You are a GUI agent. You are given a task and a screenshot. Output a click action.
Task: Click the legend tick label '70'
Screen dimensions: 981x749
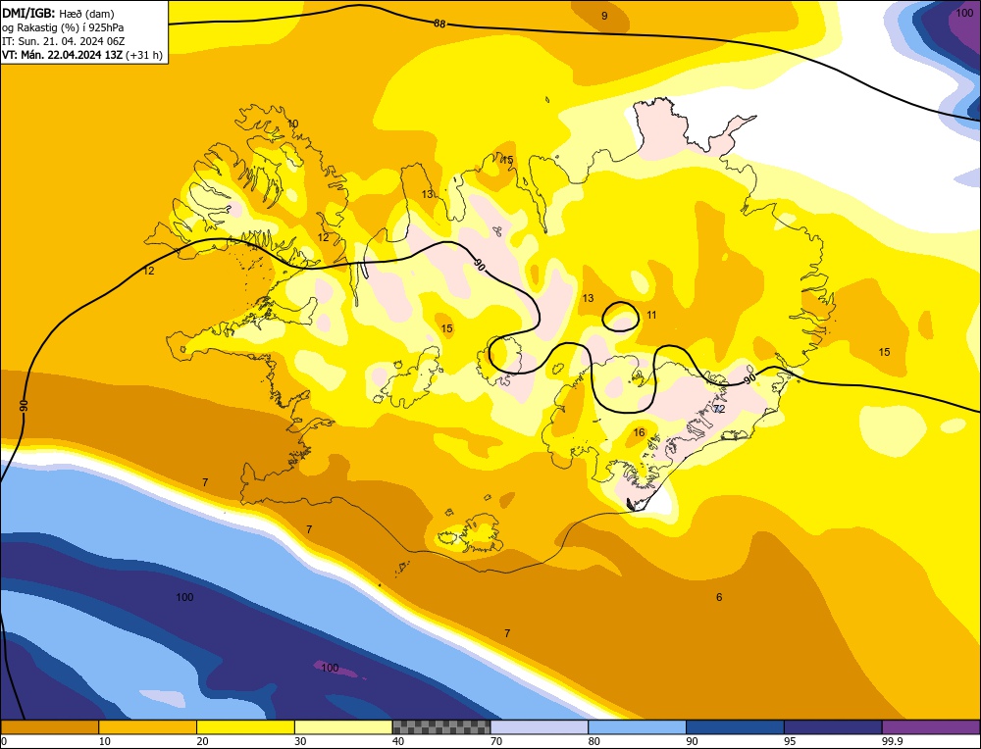496,741
